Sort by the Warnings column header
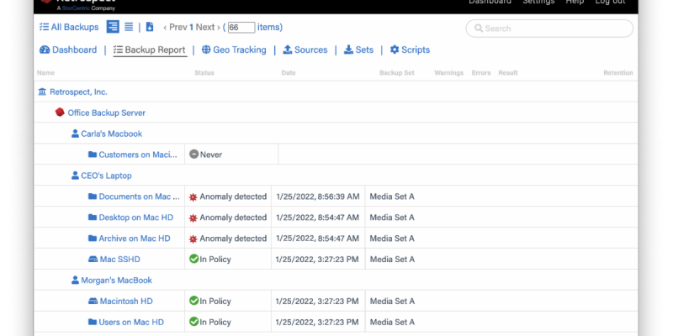673x336 pixels. (449, 73)
